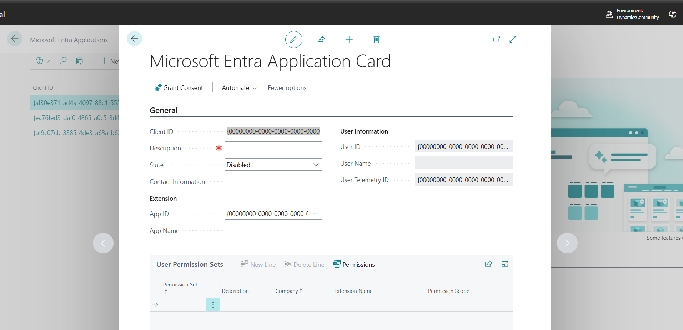Click the User Name field

pyautogui.click(x=464, y=163)
